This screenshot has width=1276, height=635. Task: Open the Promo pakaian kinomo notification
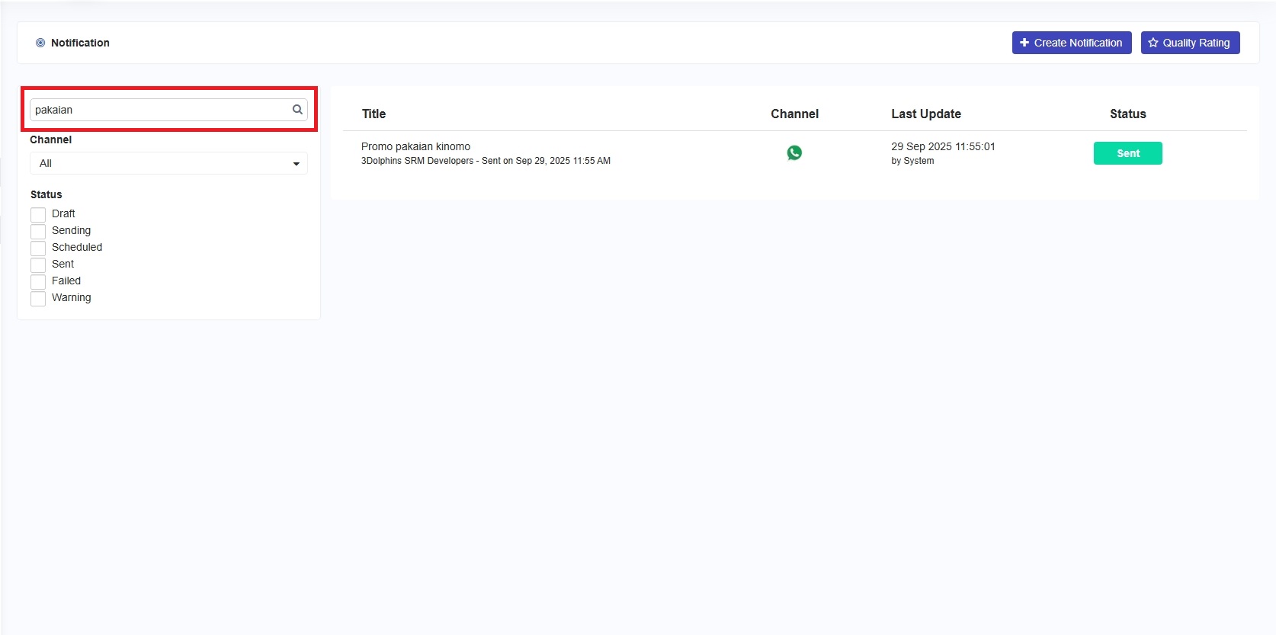(x=415, y=146)
